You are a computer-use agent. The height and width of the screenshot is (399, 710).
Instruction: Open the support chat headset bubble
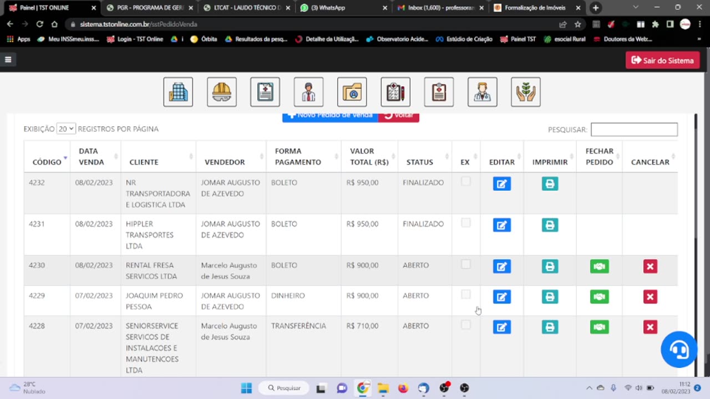[679, 350]
